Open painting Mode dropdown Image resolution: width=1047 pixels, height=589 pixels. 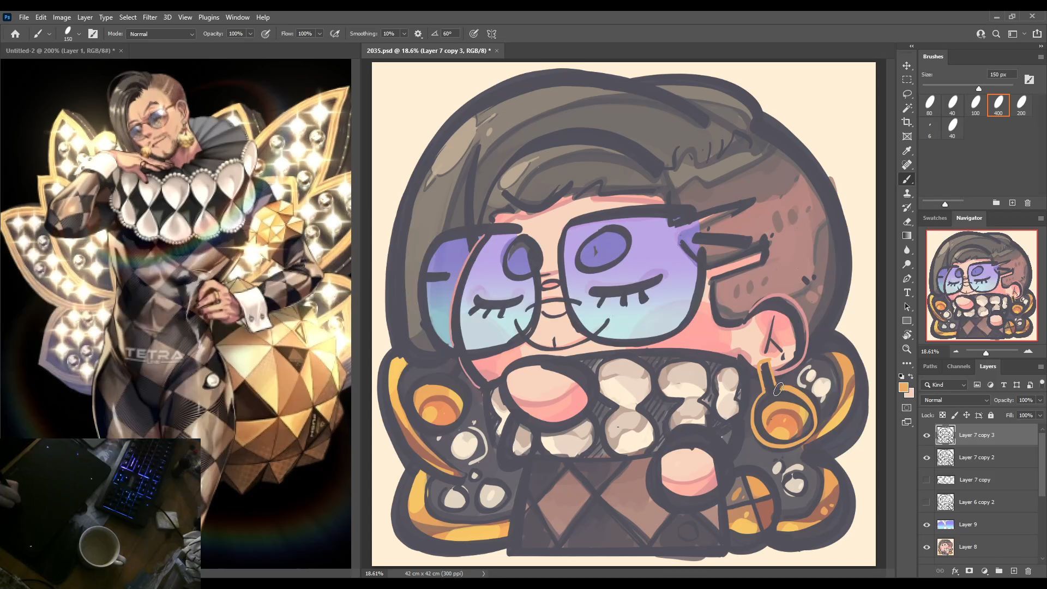point(161,34)
